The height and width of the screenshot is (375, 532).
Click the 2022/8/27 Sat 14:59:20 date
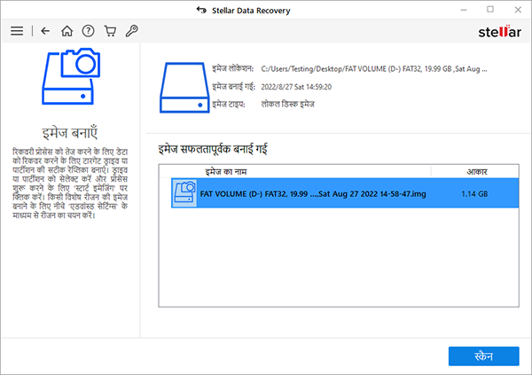click(296, 87)
